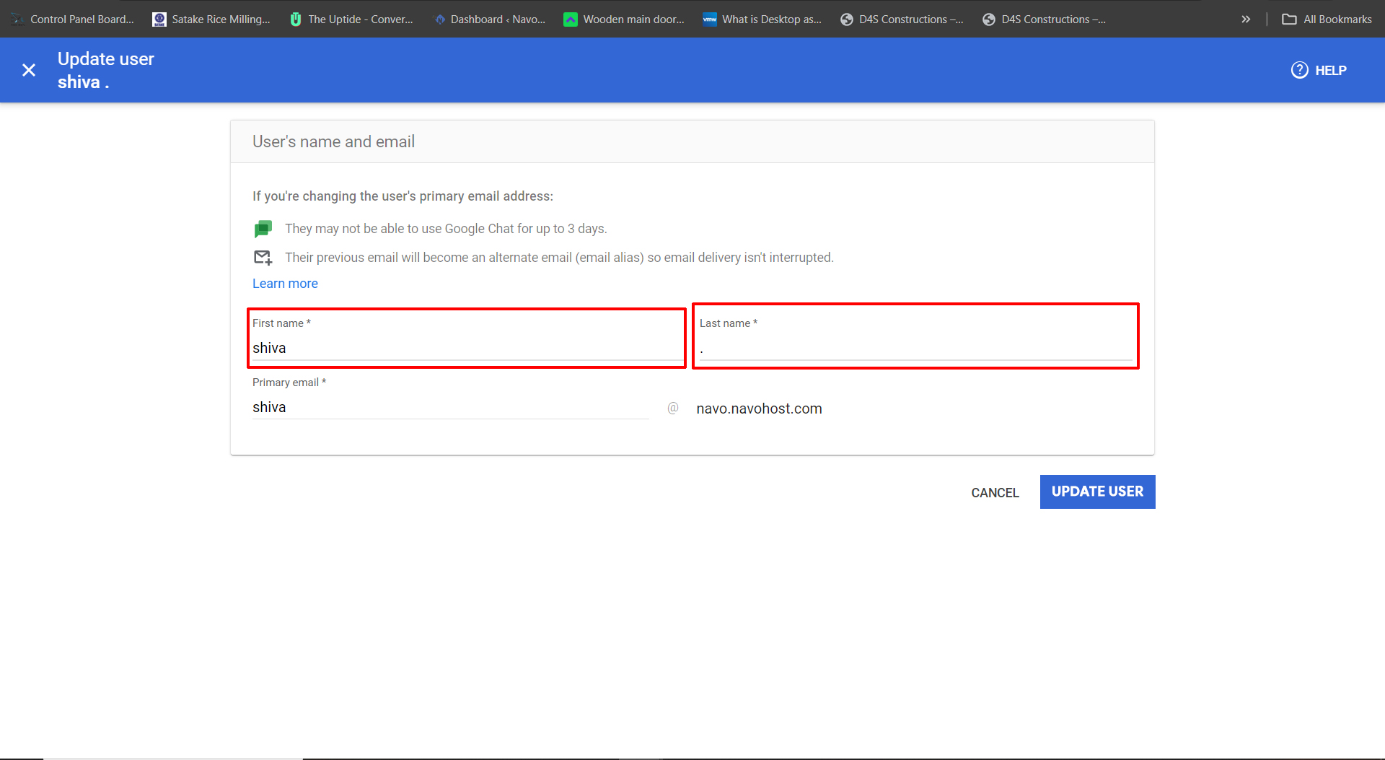Open the Learn more link

click(x=285, y=284)
